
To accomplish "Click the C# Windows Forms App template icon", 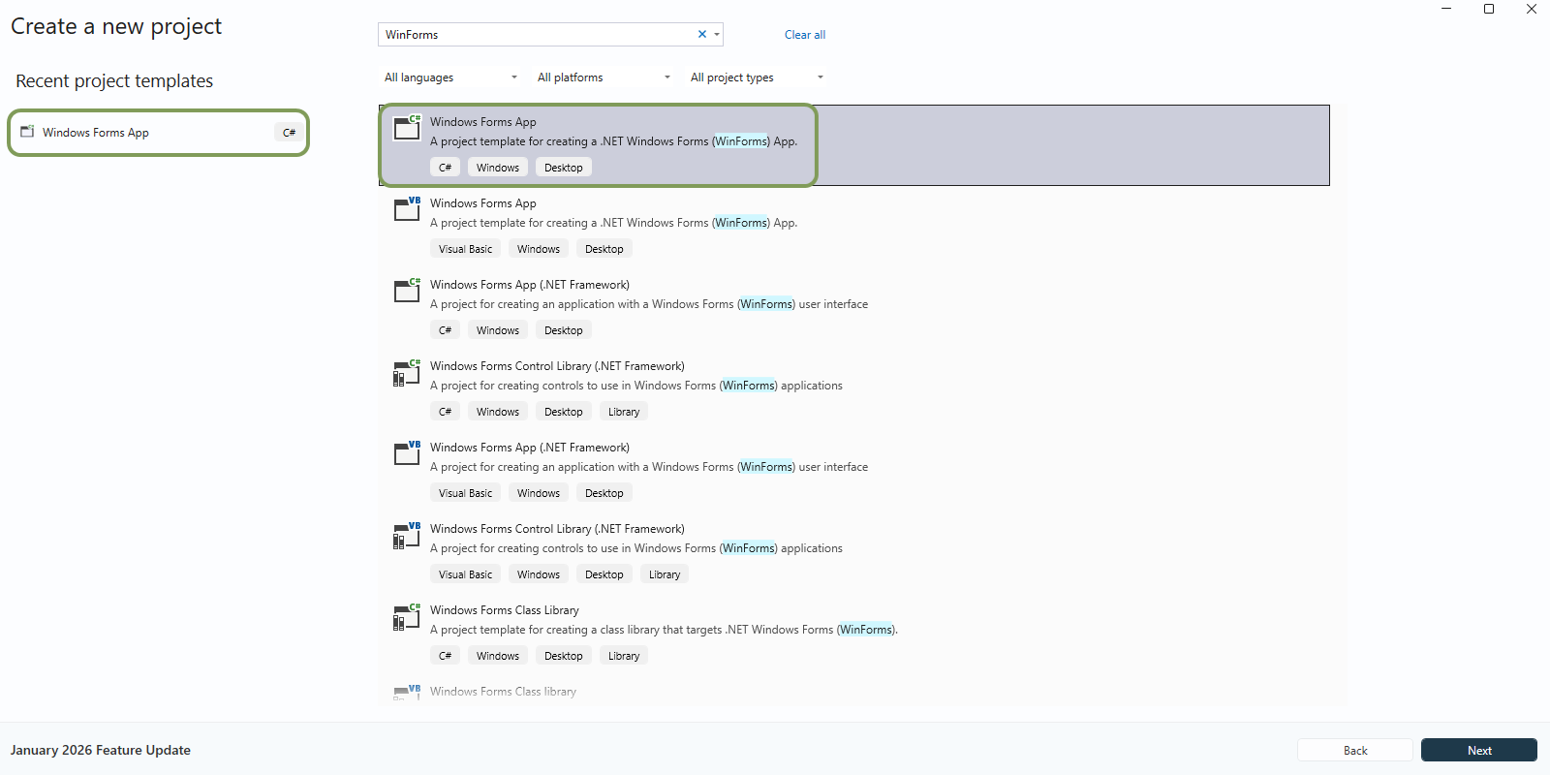I will pos(407,127).
